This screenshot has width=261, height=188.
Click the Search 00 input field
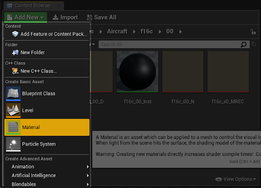coord(174,45)
